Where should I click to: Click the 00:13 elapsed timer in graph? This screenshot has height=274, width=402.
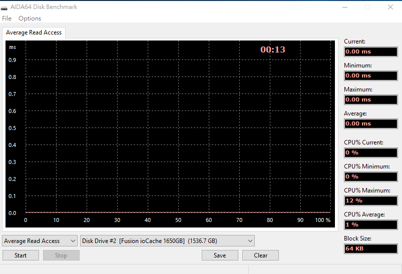pos(273,49)
